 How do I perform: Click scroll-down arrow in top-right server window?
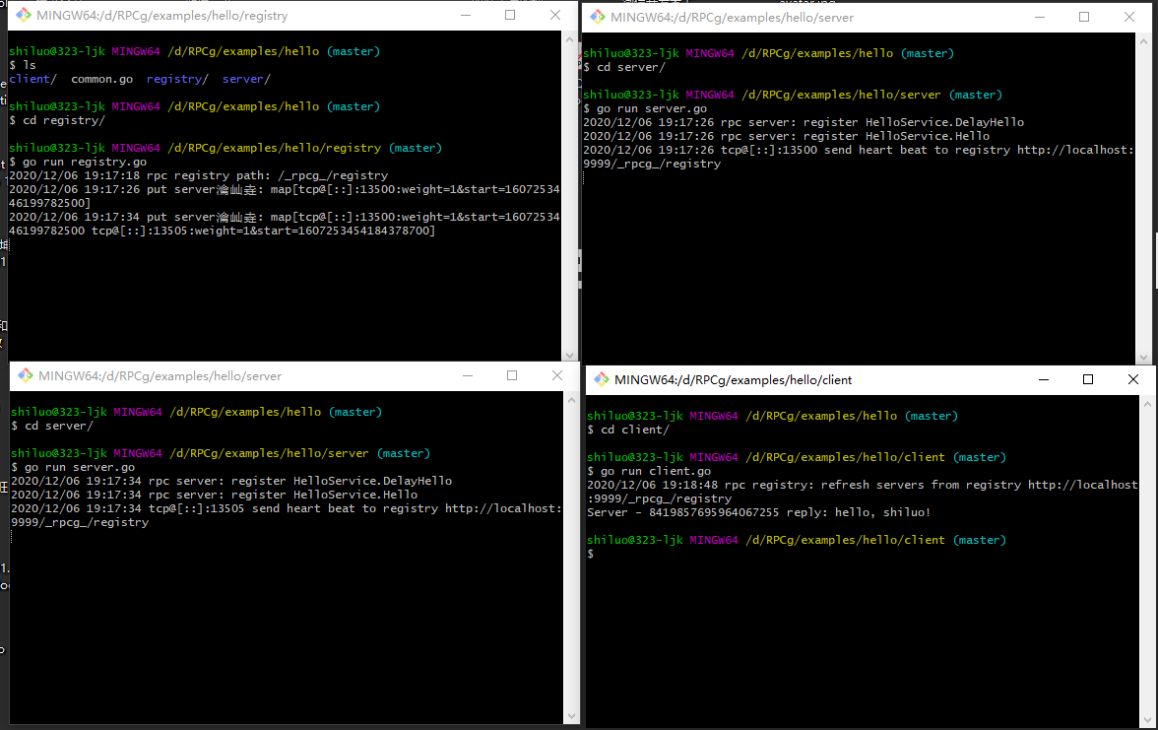point(1144,358)
